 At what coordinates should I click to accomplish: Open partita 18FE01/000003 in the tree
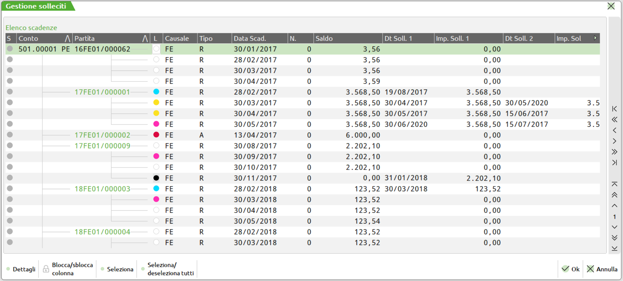point(102,189)
